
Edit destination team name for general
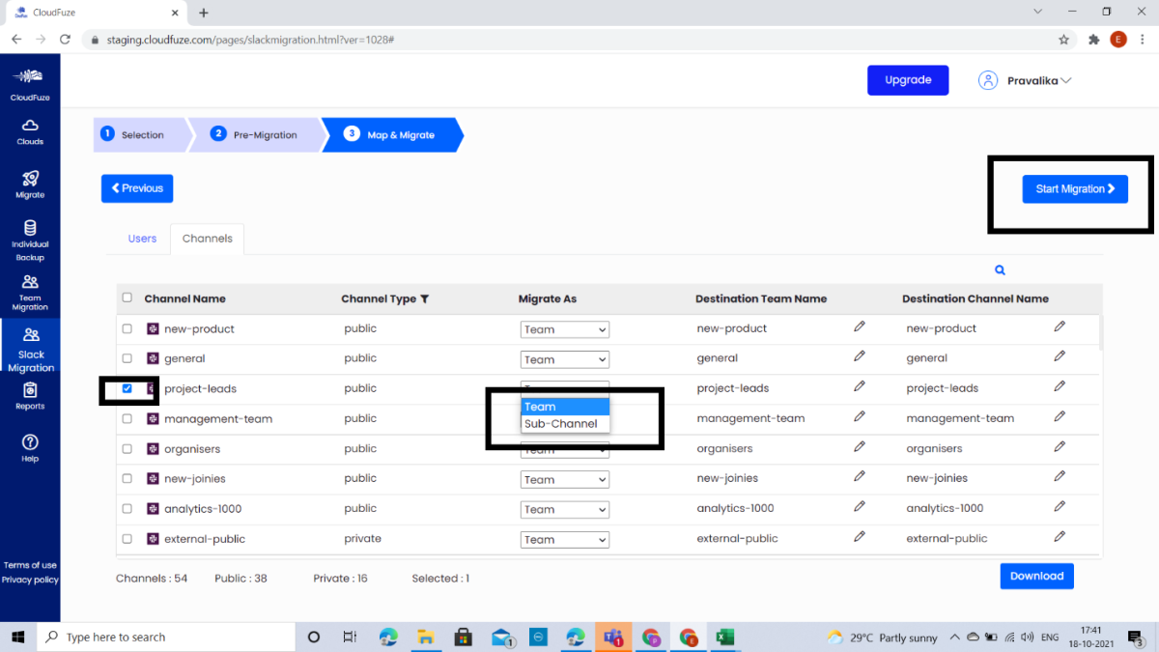tap(860, 357)
